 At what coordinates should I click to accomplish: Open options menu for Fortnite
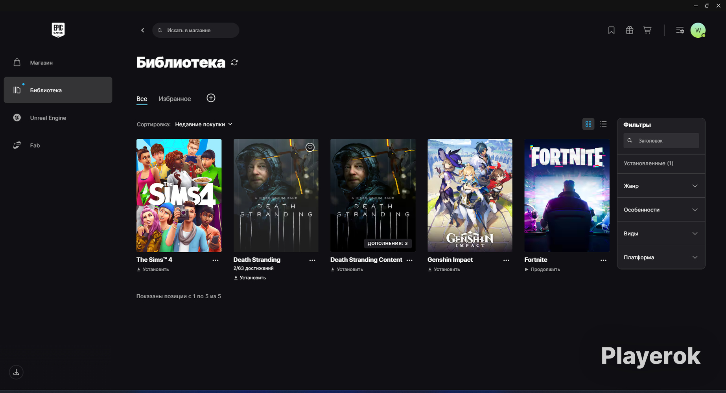(603, 260)
